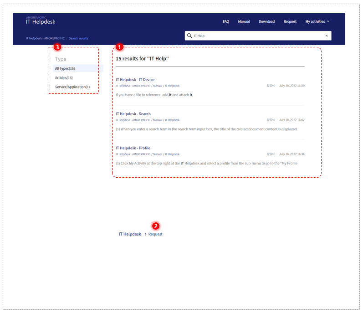This screenshot has height=313, width=363.
Task: Click the red number 3 marker
Action: tap(57, 47)
